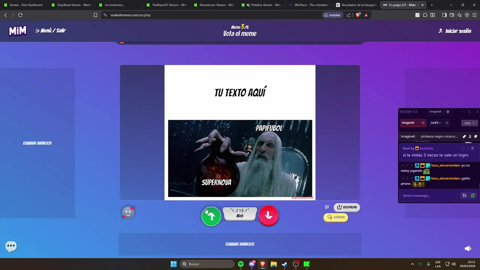Open the browser hamburger menu

click(475, 15)
